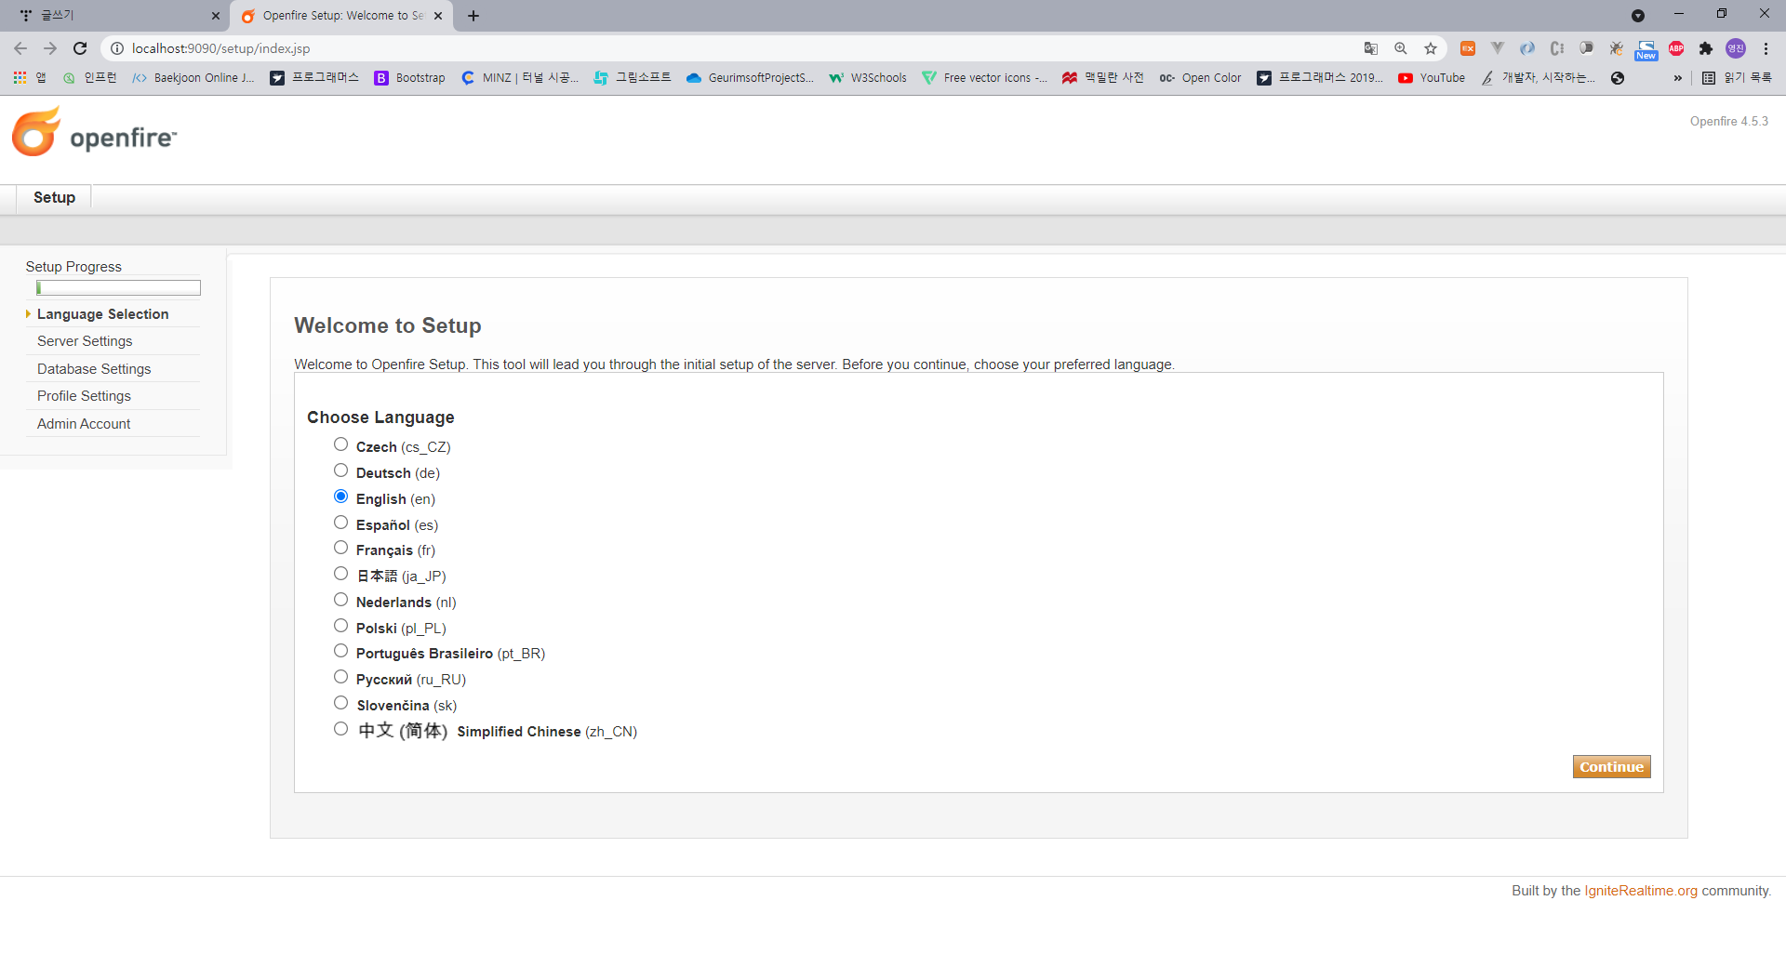
Task: Click the browser forward arrow
Action: click(50, 48)
